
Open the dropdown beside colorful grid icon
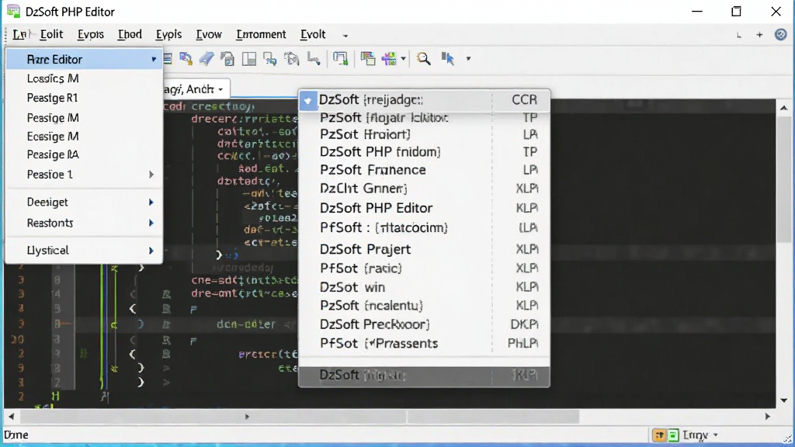pos(403,59)
